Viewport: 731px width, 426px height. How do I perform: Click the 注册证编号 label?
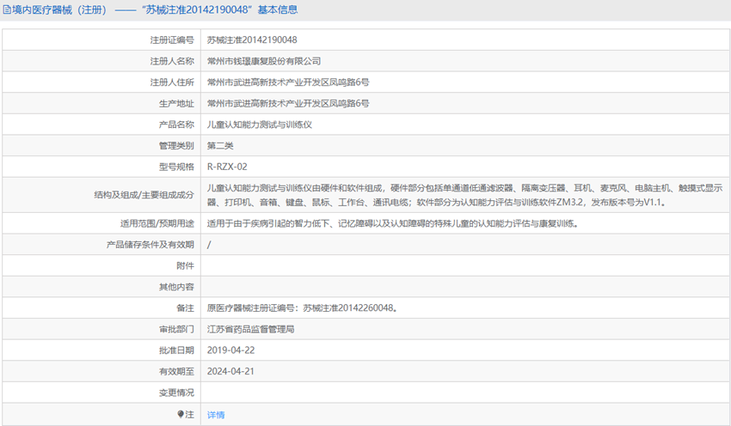172,40
